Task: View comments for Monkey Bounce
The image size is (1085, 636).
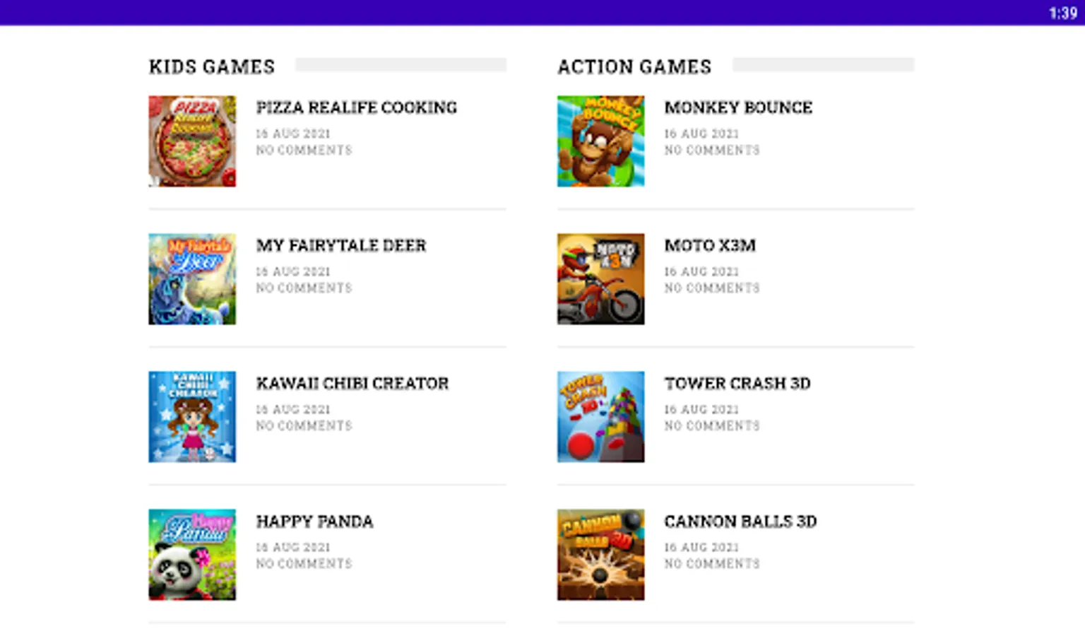Action: click(x=711, y=150)
